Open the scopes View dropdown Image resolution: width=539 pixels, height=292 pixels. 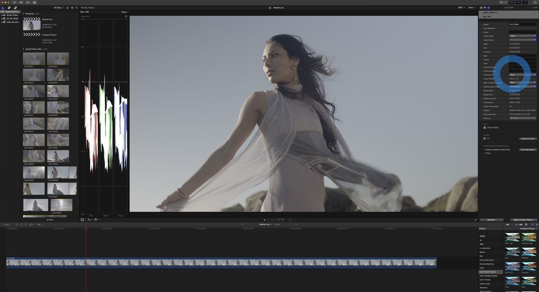click(x=124, y=12)
